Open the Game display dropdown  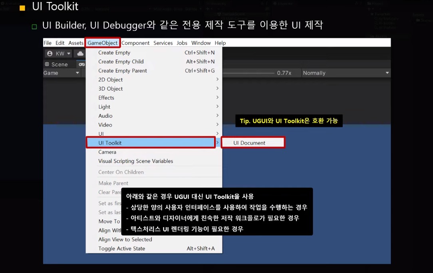pos(61,73)
